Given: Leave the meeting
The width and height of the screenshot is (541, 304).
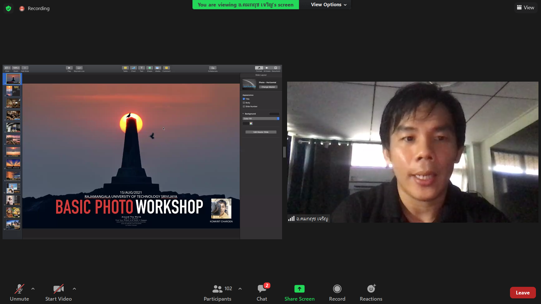Looking at the screenshot, I should point(523,293).
